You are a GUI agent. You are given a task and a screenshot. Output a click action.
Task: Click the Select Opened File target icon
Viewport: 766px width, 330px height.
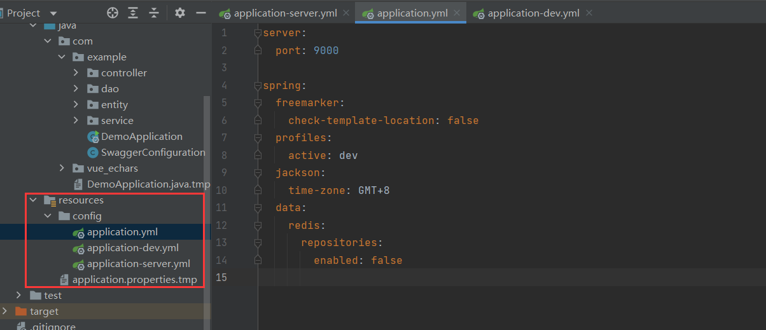[x=113, y=13]
